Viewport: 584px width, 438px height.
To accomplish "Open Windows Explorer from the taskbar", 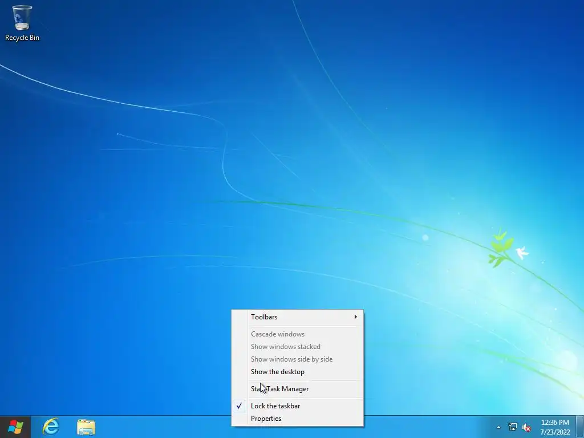I will coord(86,427).
